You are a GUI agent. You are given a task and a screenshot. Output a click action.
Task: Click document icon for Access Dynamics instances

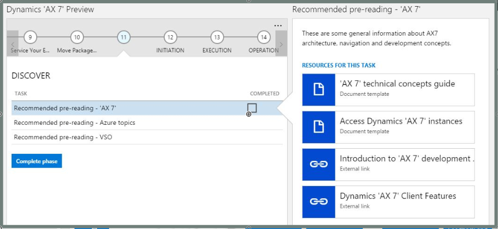319,127
